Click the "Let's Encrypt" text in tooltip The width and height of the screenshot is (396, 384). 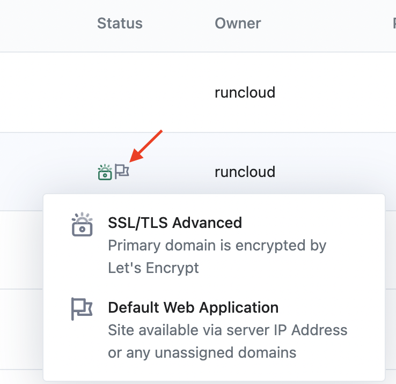click(x=153, y=267)
